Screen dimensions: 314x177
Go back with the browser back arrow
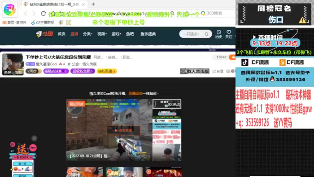click(26, 13)
